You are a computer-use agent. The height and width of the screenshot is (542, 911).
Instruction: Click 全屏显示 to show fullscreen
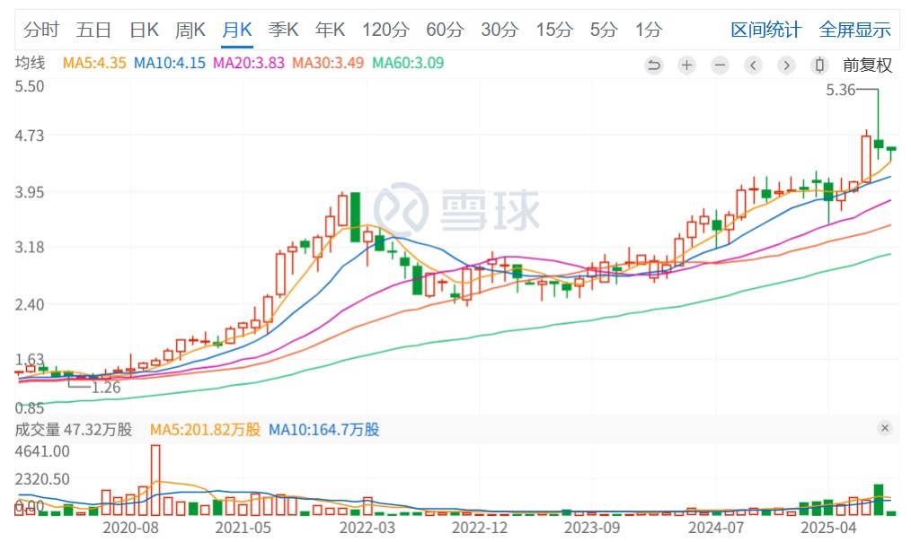[854, 30]
